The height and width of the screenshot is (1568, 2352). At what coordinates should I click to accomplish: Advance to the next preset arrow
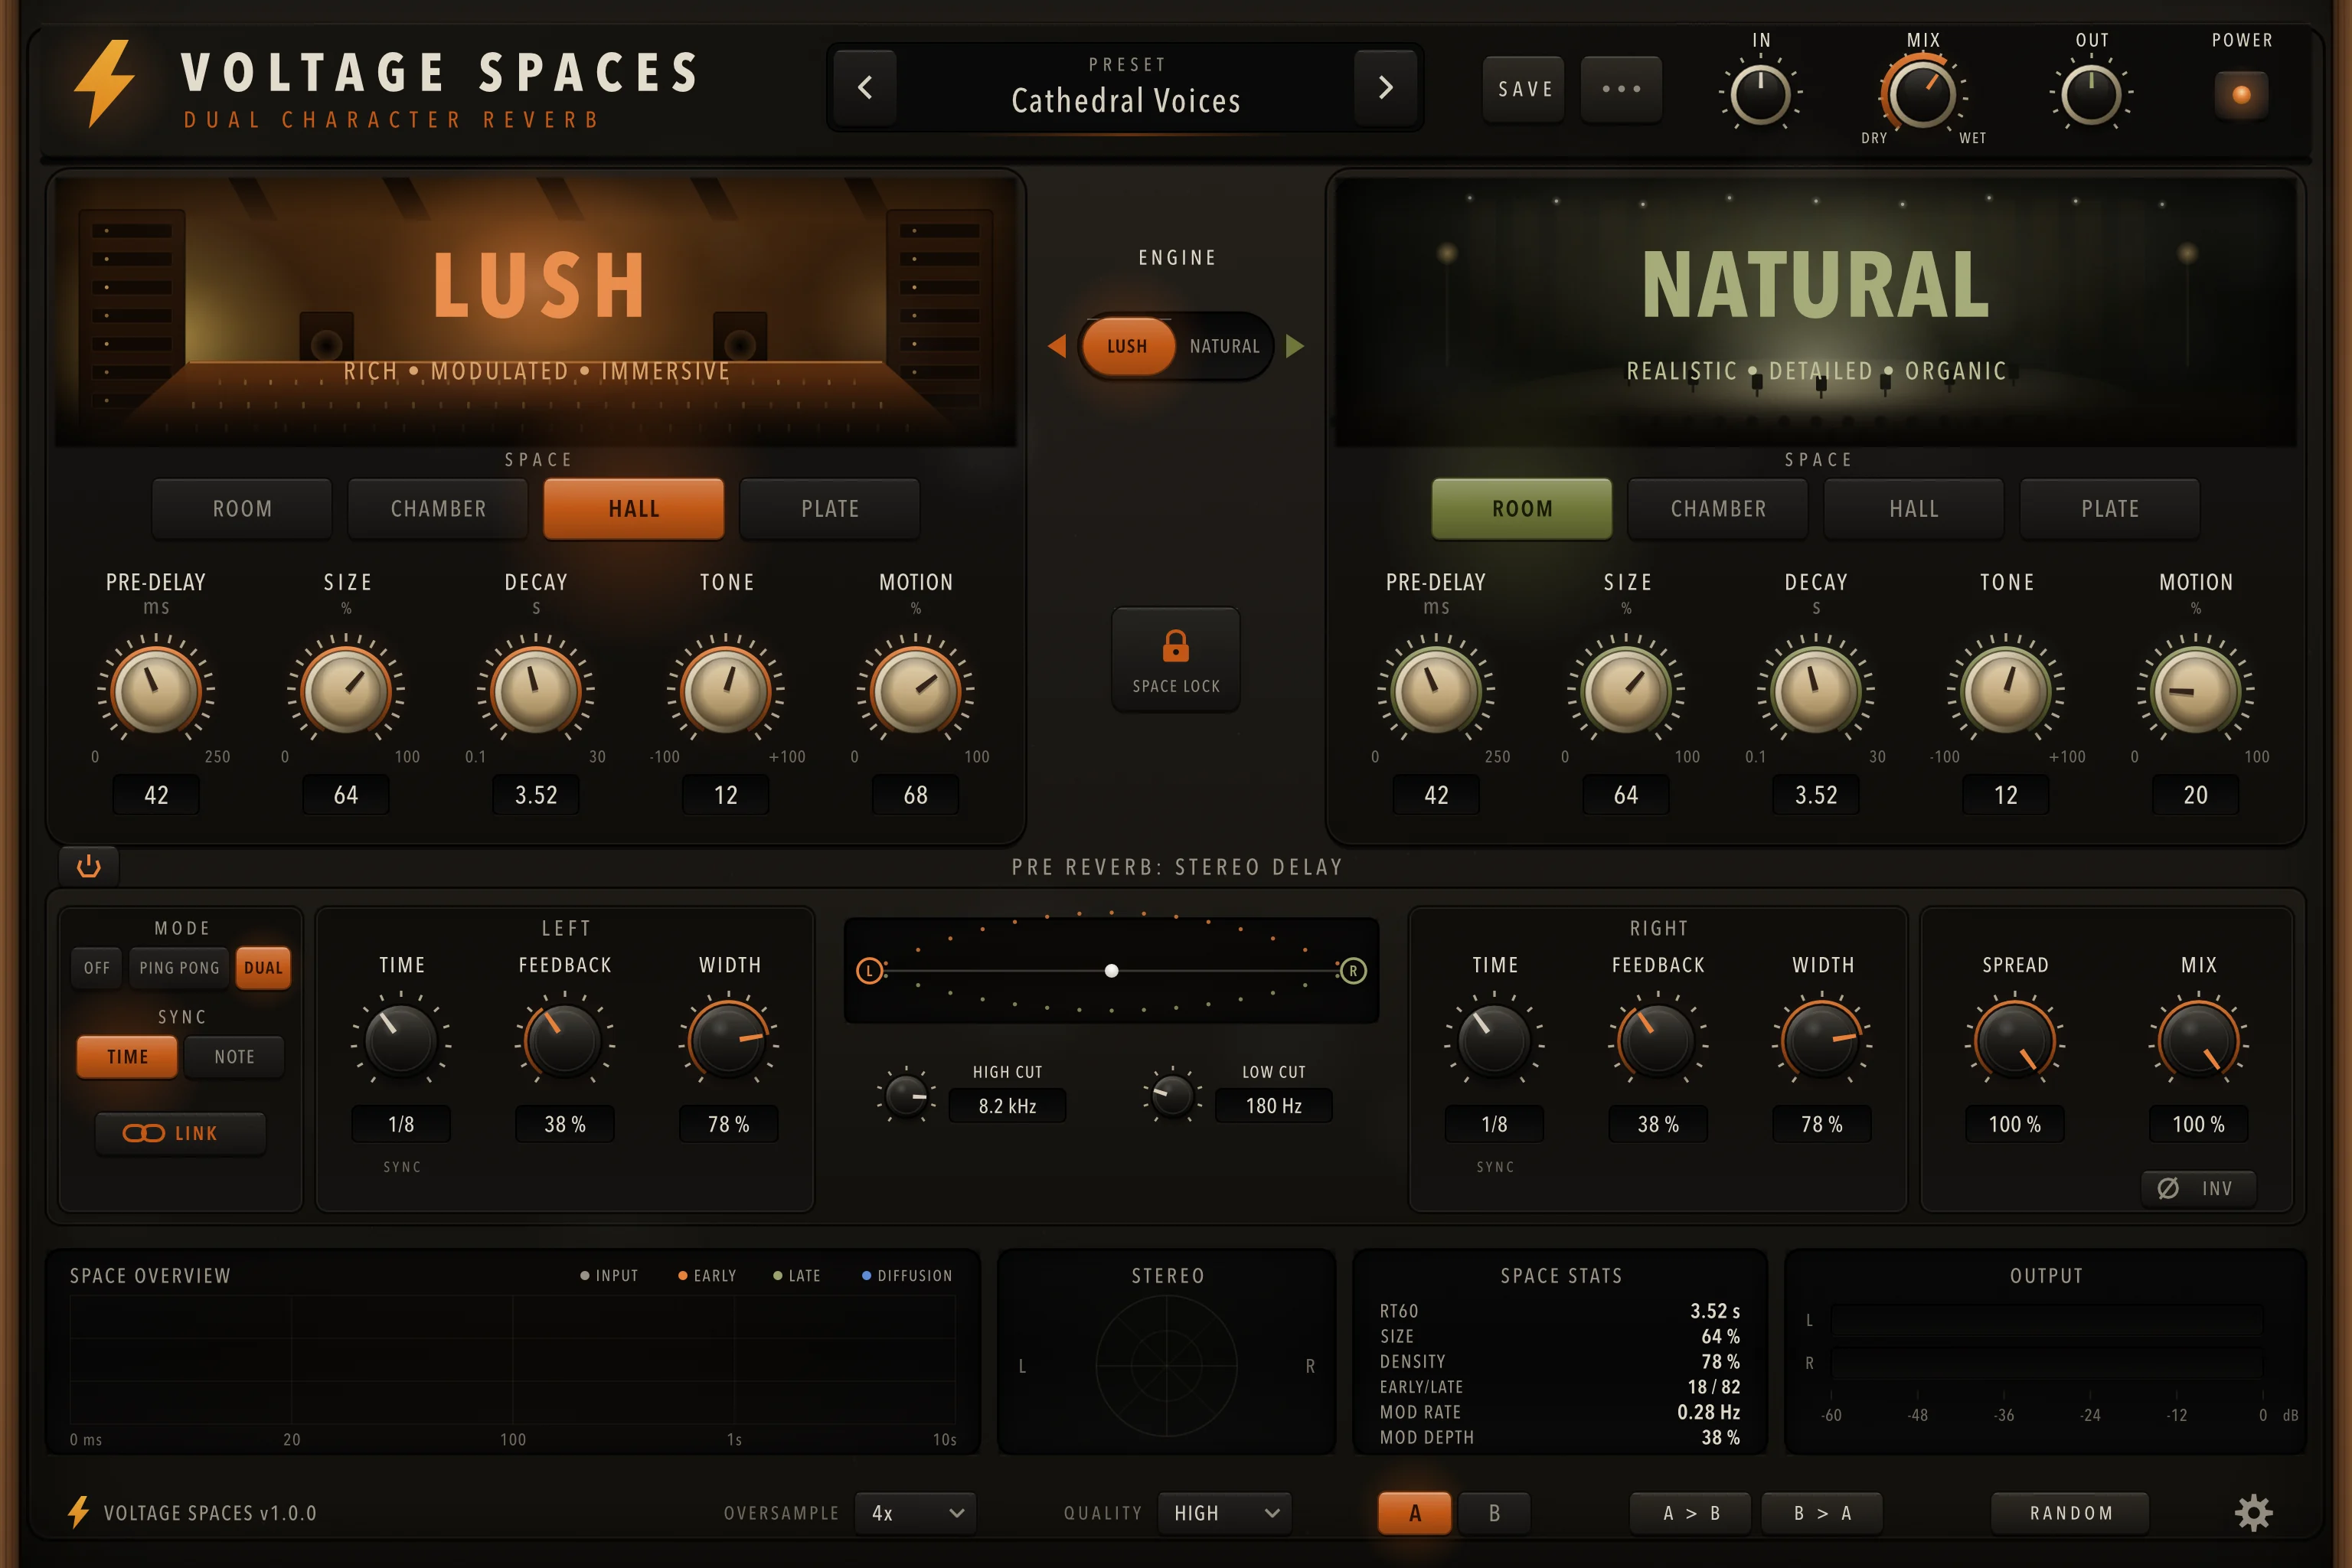point(1385,87)
